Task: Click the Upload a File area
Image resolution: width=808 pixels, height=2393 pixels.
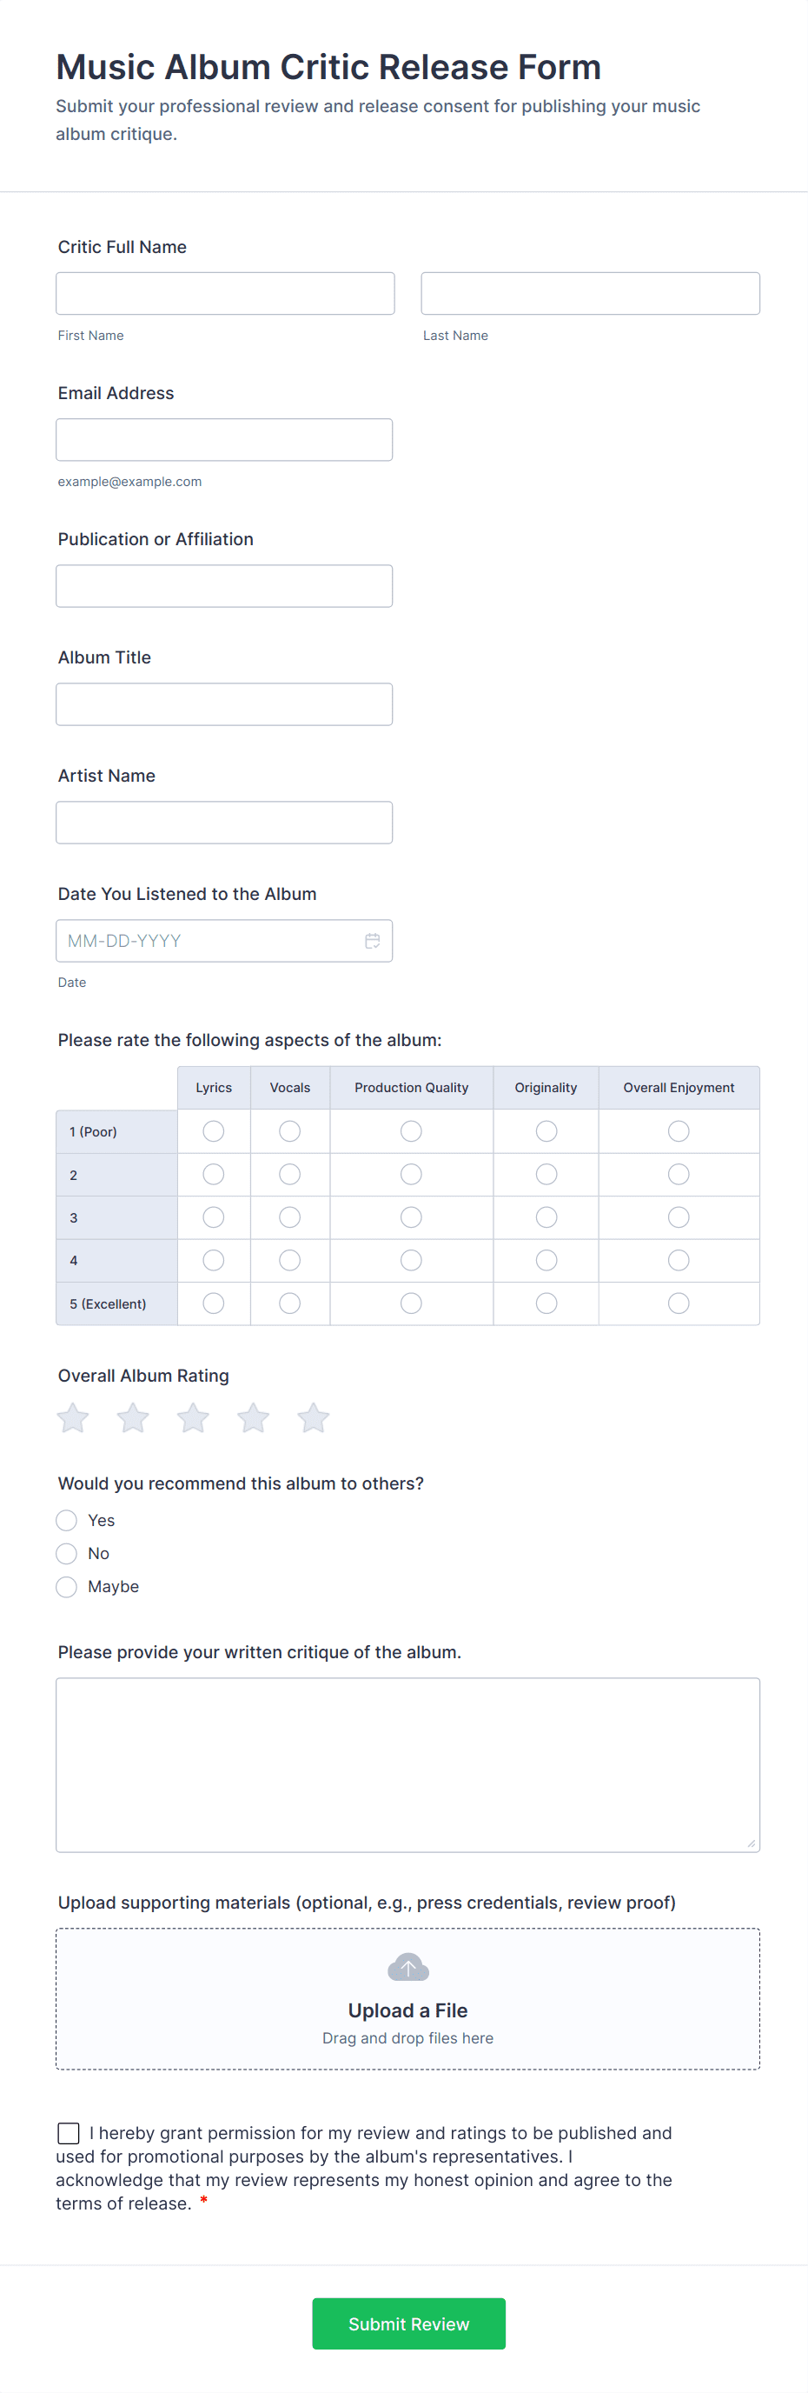Action: (x=408, y=2010)
